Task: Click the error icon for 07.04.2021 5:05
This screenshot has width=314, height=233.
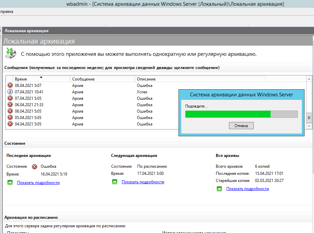Action: click(10, 98)
